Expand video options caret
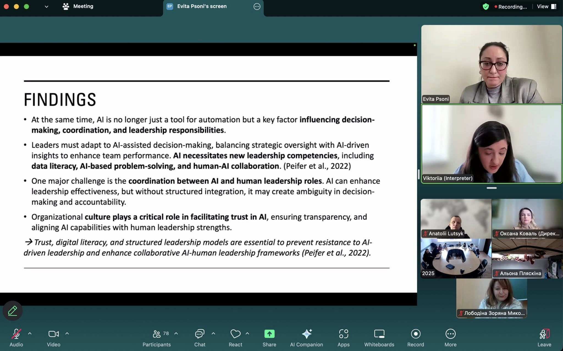 67,333
